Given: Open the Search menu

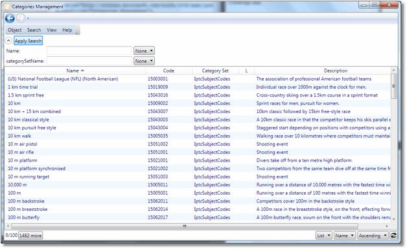Looking at the screenshot, I should click(x=34, y=30).
